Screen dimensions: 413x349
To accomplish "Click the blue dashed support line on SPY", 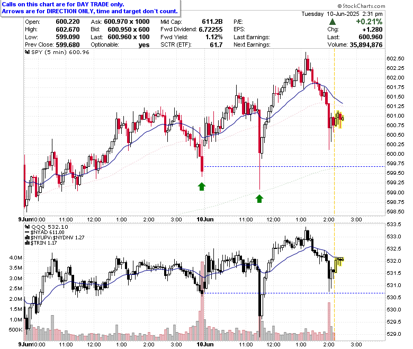I will (x=294, y=166).
